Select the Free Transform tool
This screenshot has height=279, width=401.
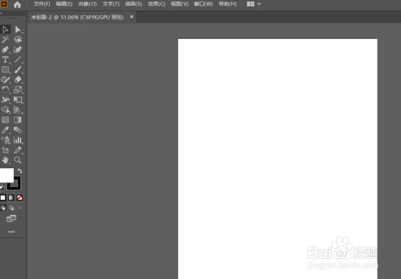pyautogui.click(x=18, y=100)
